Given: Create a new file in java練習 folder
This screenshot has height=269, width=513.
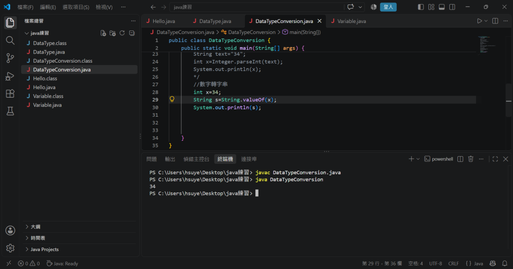Looking at the screenshot, I should coord(103,33).
